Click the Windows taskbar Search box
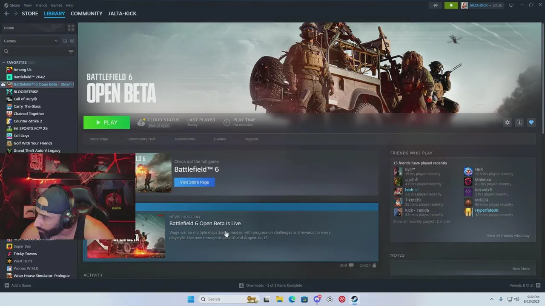This screenshot has width=545, height=306. [229, 299]
